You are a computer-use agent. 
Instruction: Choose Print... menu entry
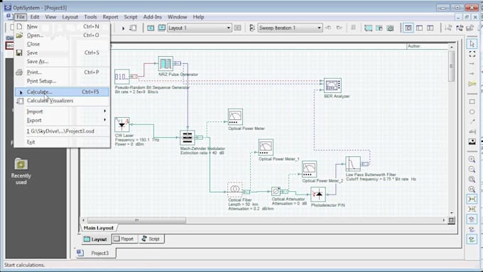tap(62, 72)
